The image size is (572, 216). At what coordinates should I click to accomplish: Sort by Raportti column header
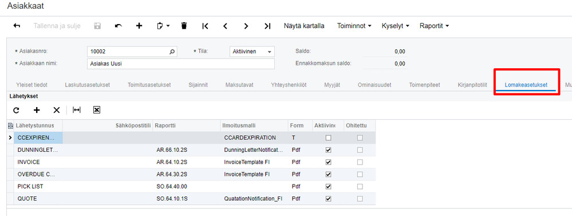[187, 125]
